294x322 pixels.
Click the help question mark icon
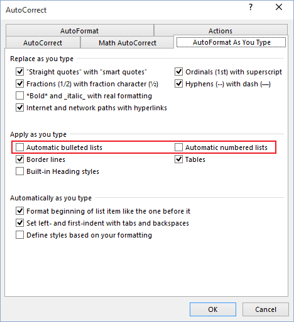coord(251,8)
